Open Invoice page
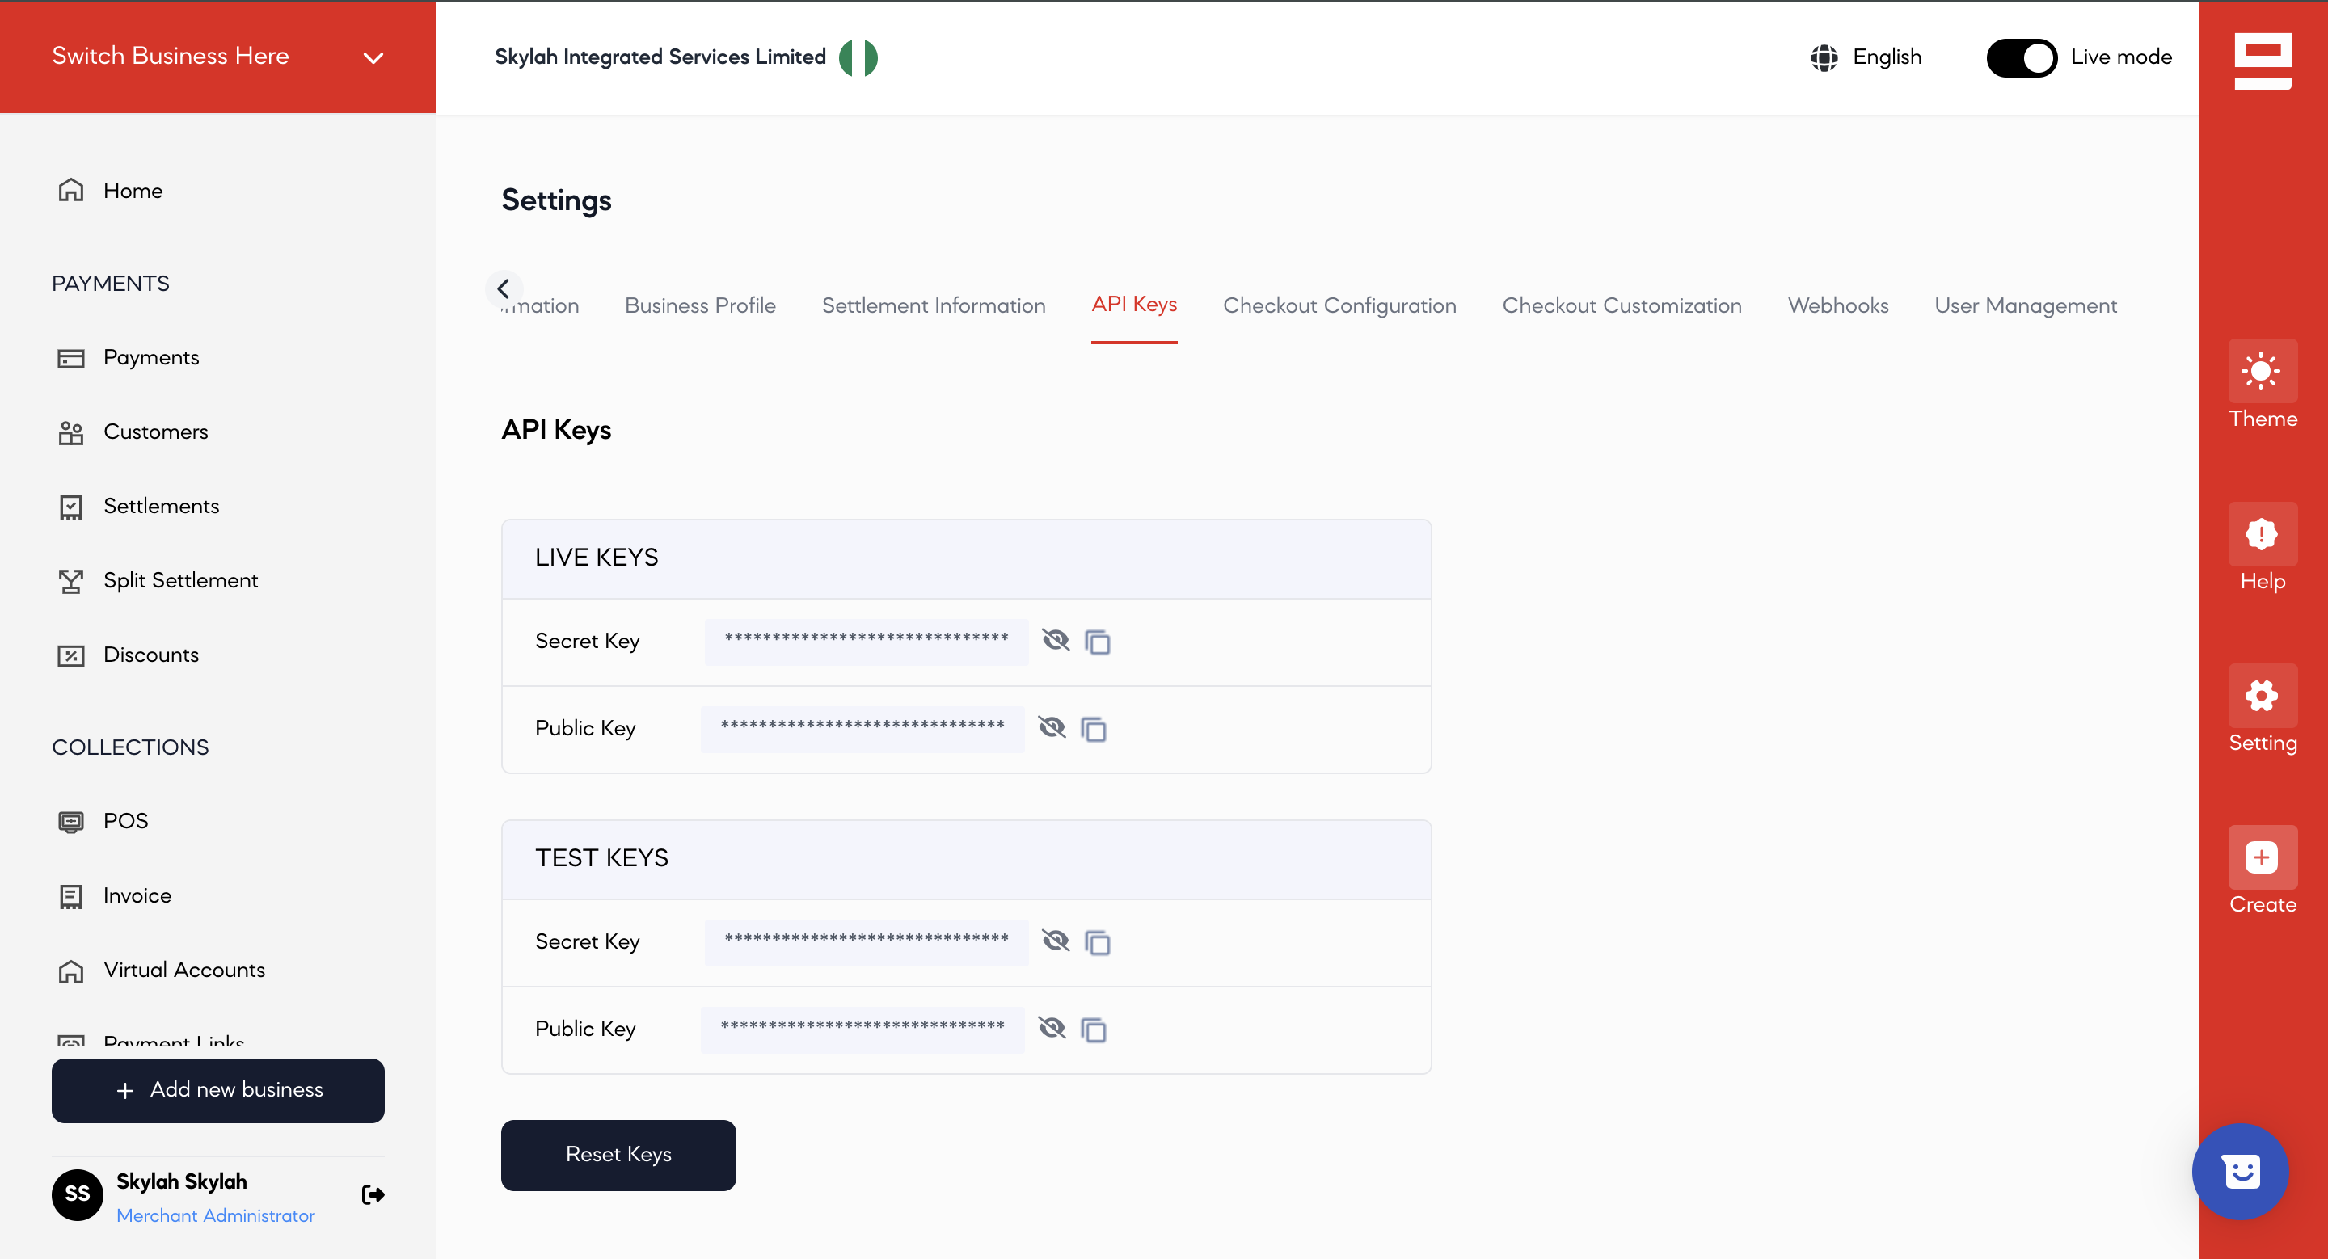The width and height of the screenshot is (2328, 1259). click(114, 896)
